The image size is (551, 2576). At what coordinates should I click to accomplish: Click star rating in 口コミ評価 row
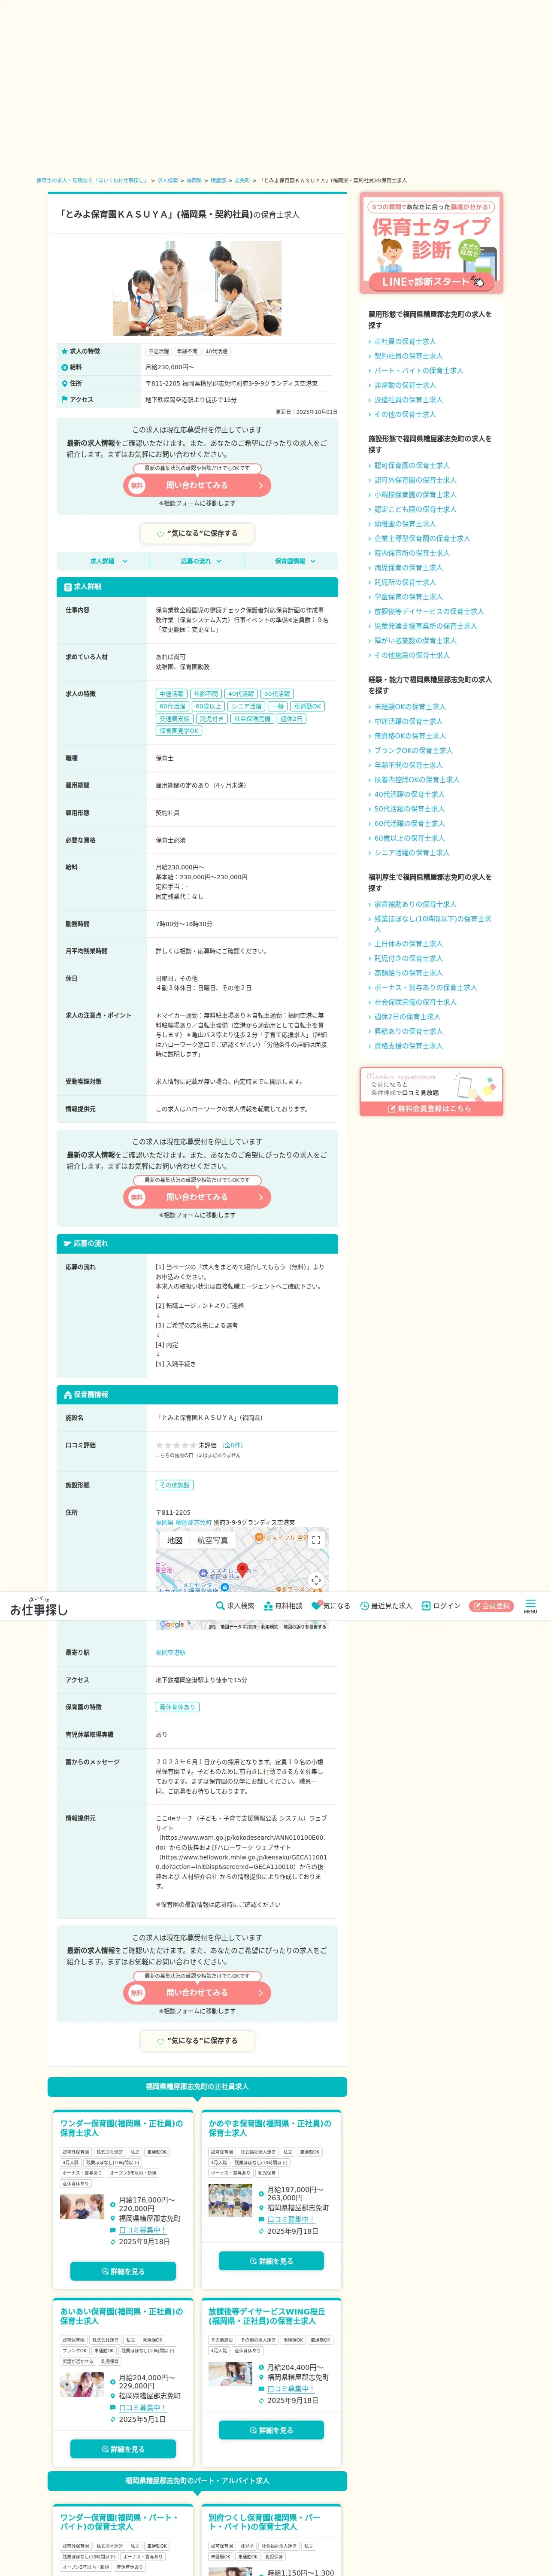point(175,1445)
